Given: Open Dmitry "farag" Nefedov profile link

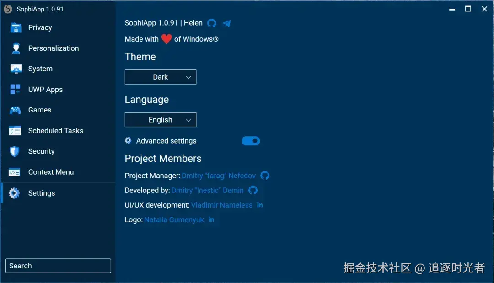Looking at the screenshot, I should (x=219, y=176).
